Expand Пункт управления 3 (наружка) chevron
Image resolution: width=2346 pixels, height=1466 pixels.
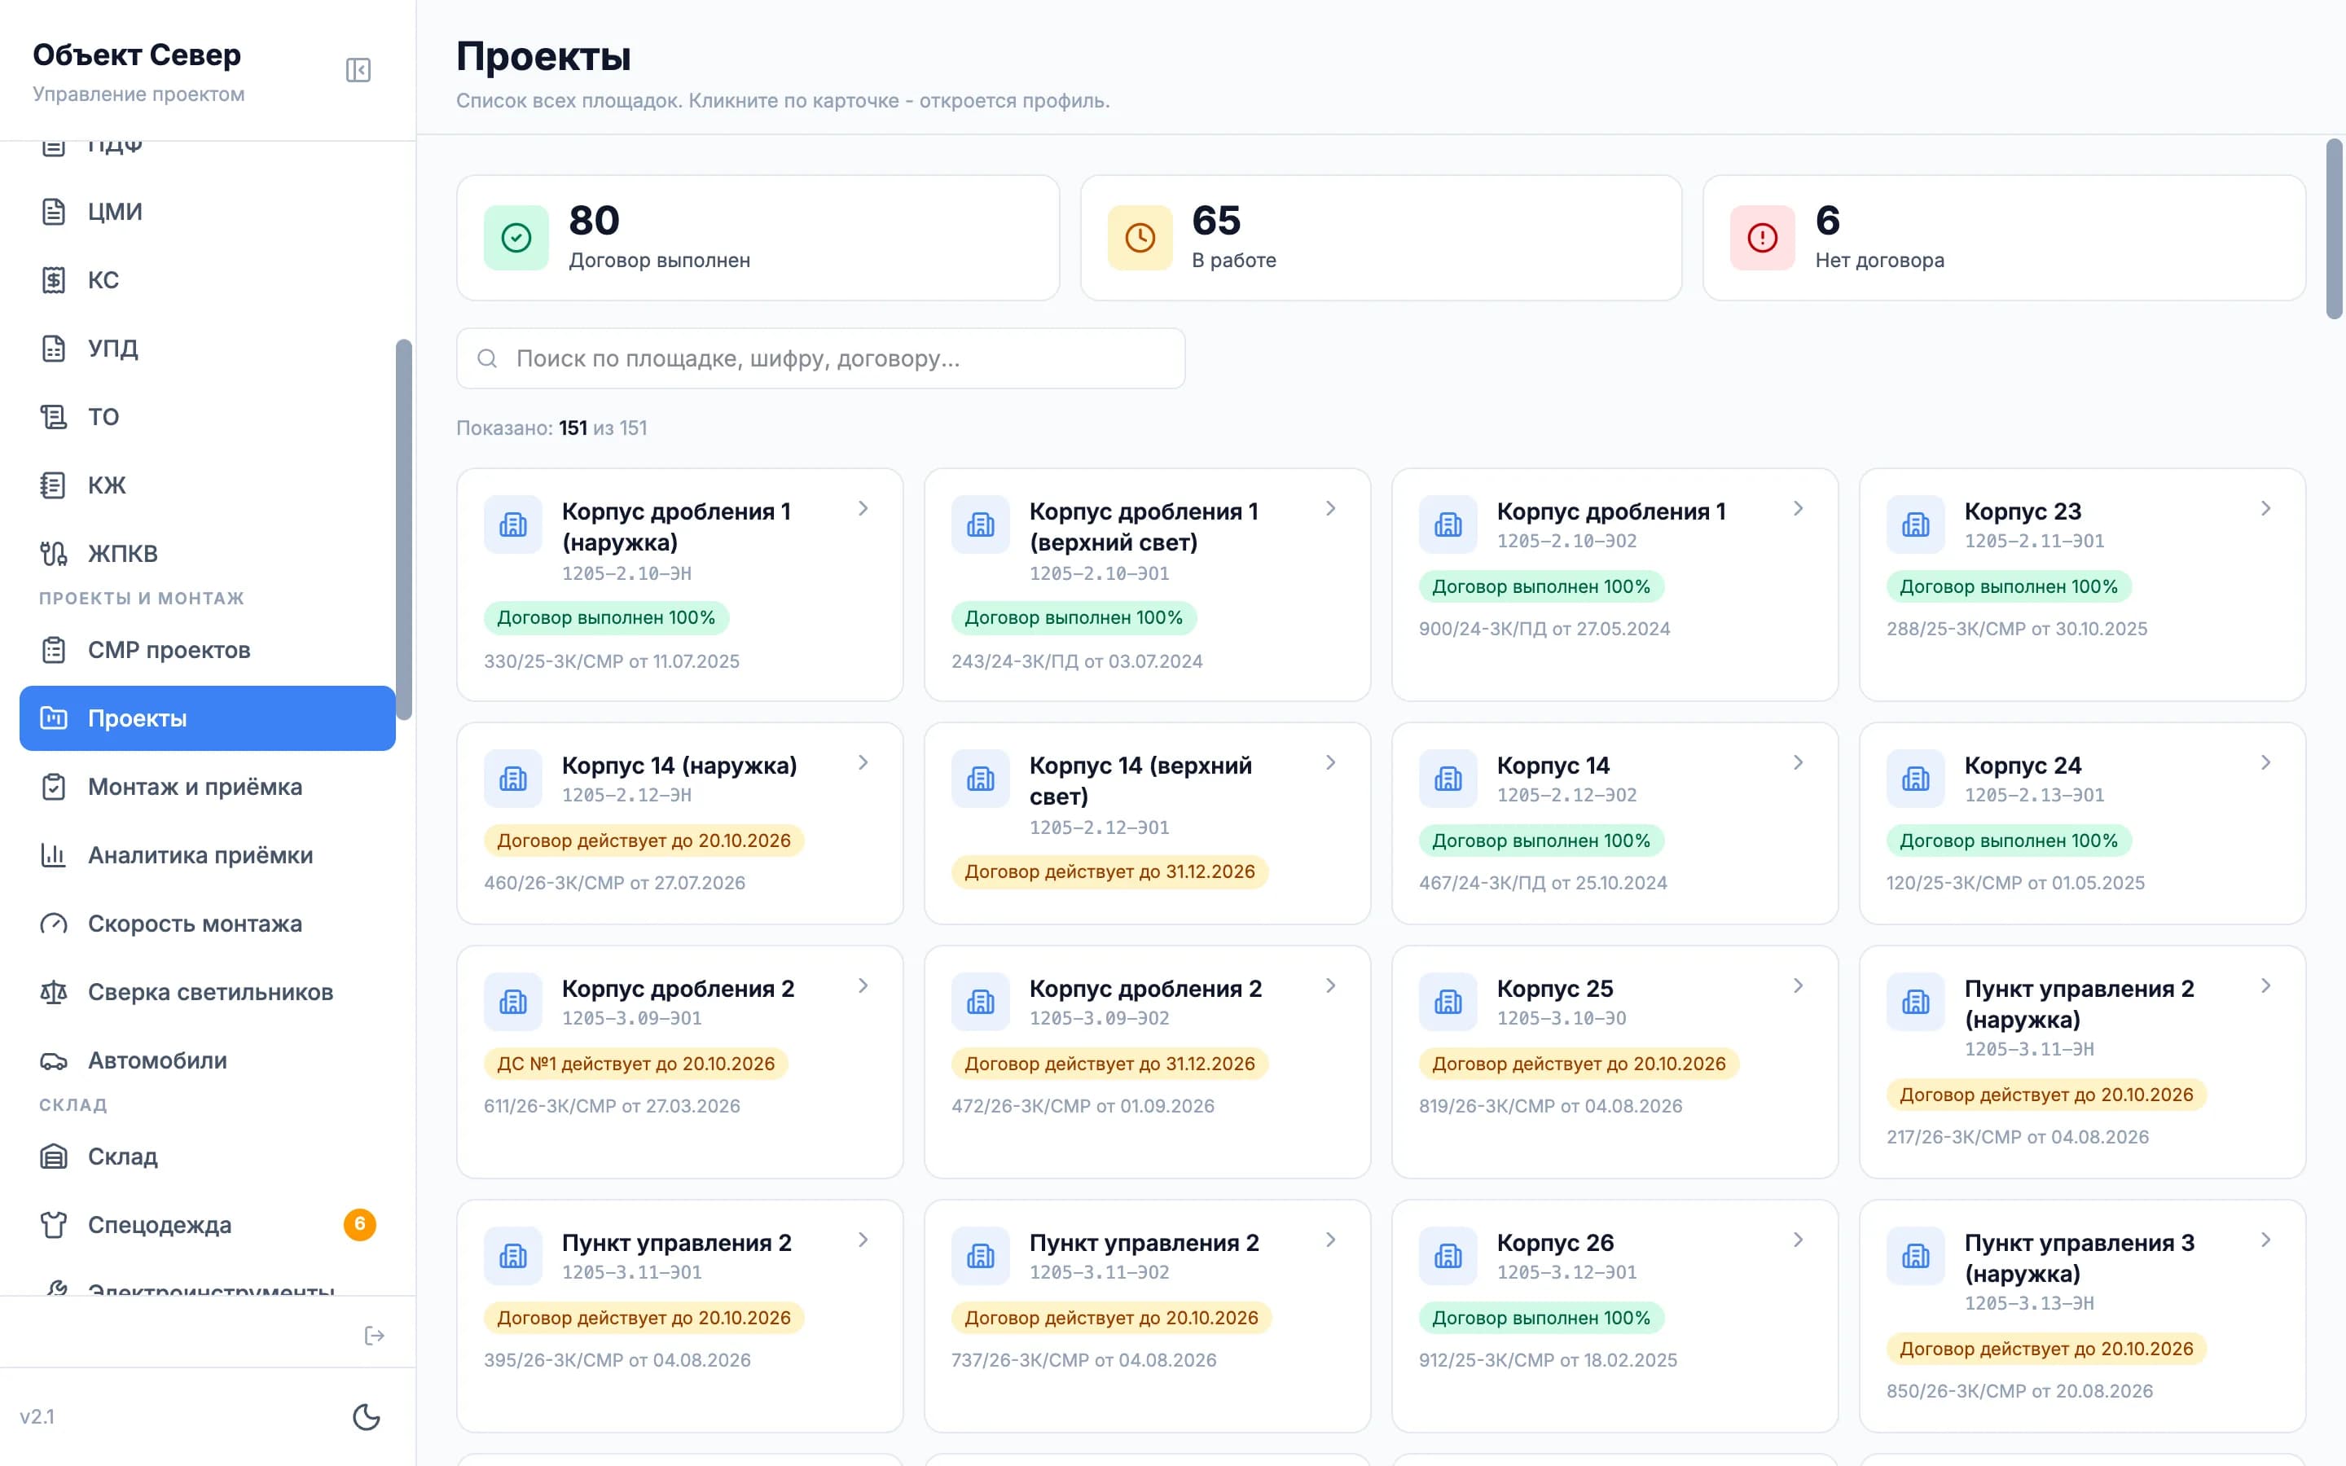(x=2265, y=1240)
